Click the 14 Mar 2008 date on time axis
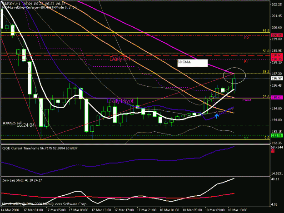284x213 pixels. click(x=10, y=210)
